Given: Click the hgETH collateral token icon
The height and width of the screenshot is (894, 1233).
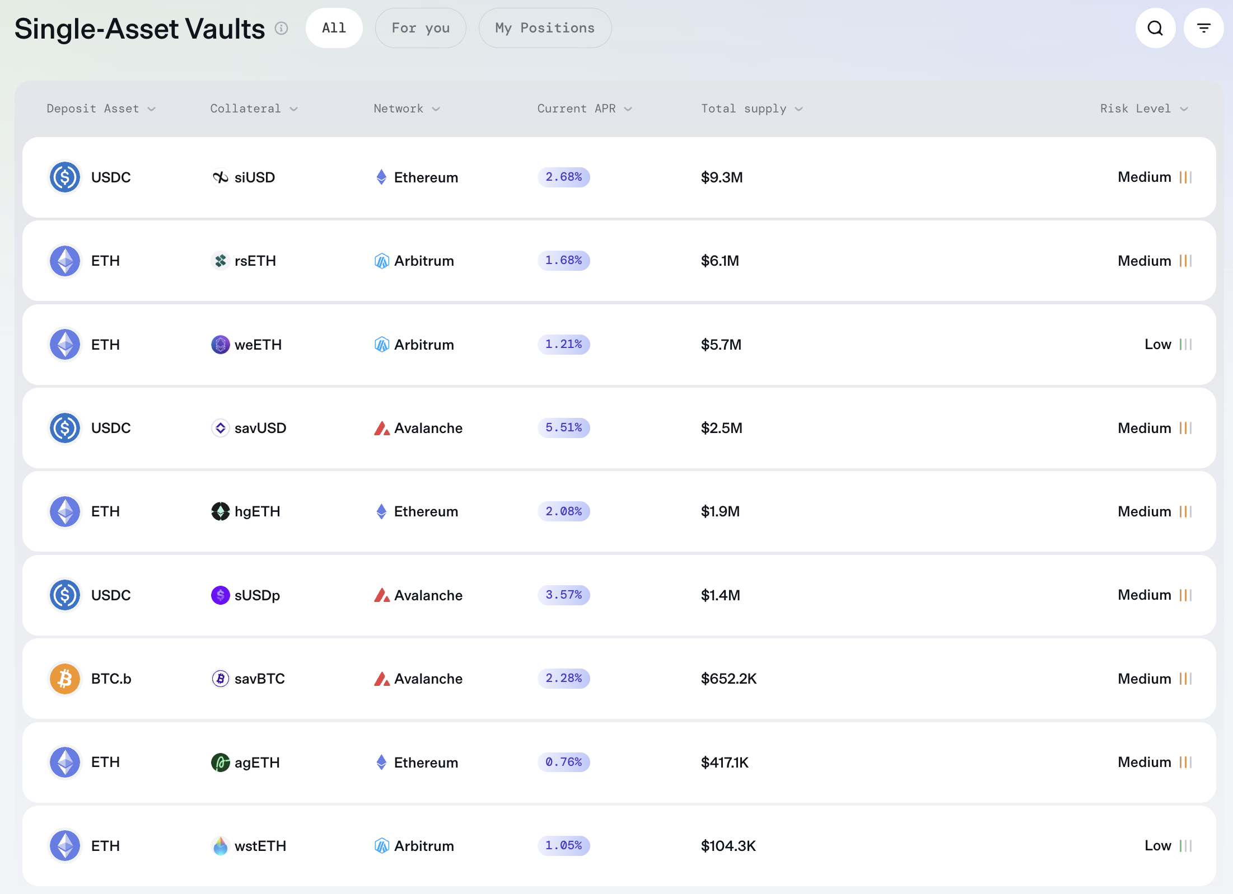Looking at the screenshot, I should 220,511.
